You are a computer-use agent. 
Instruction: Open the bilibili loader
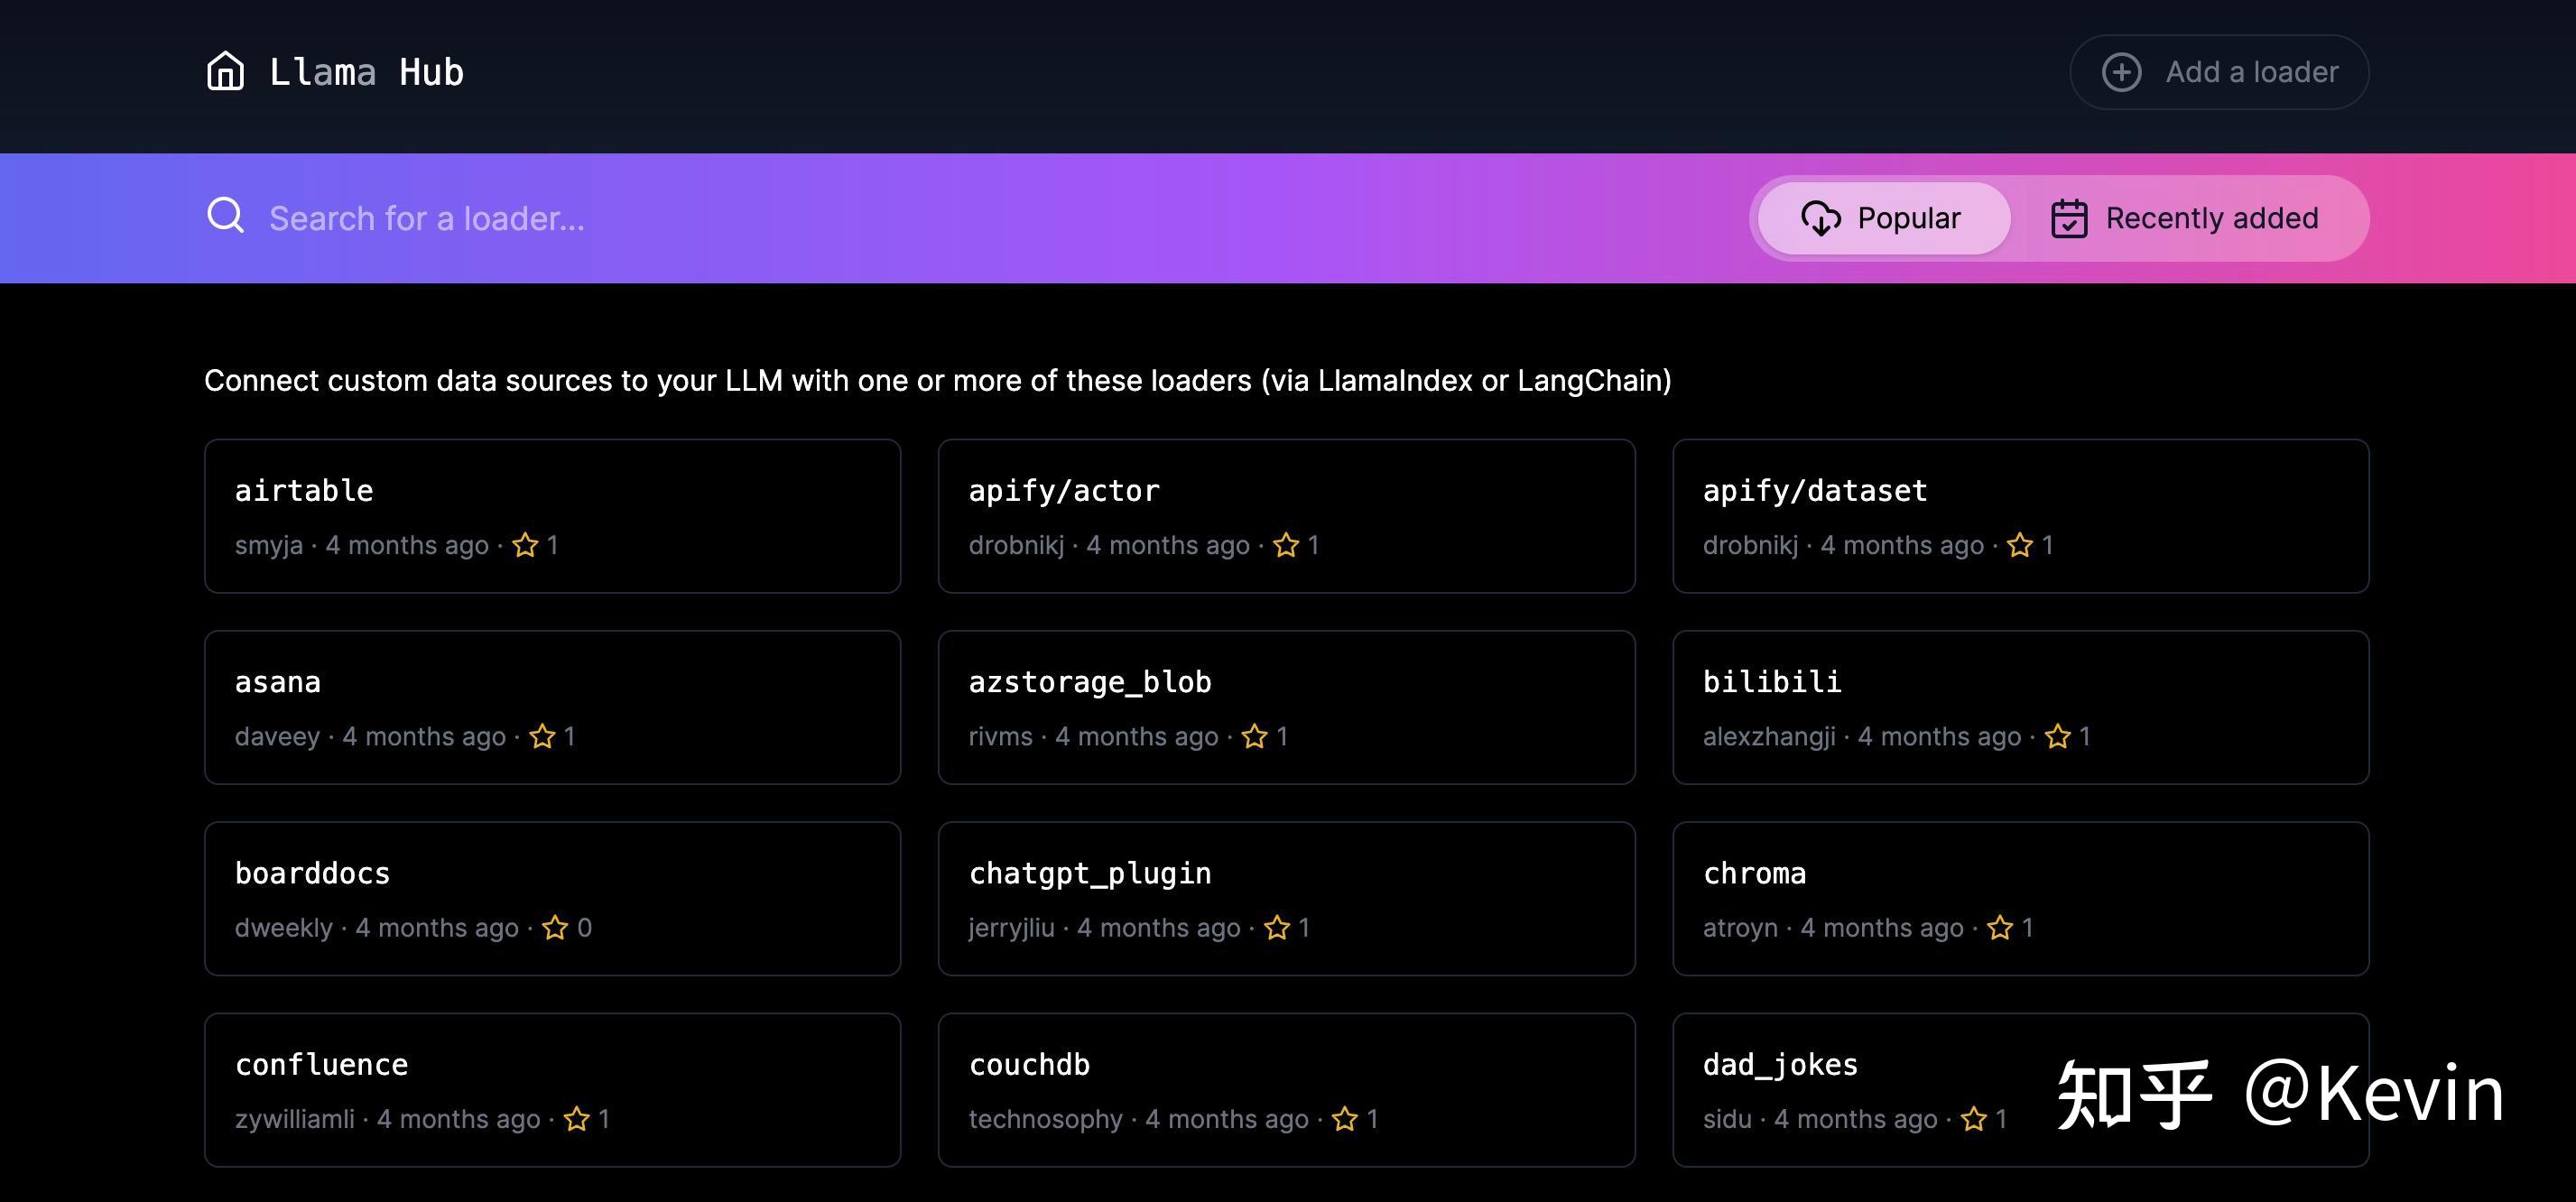2019,707
